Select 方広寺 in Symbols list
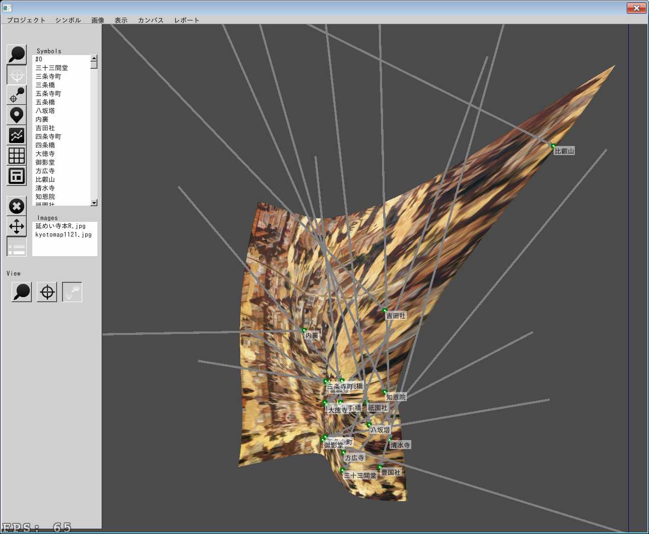This screenshot has height=534, width=649. [x=61, y=171]
